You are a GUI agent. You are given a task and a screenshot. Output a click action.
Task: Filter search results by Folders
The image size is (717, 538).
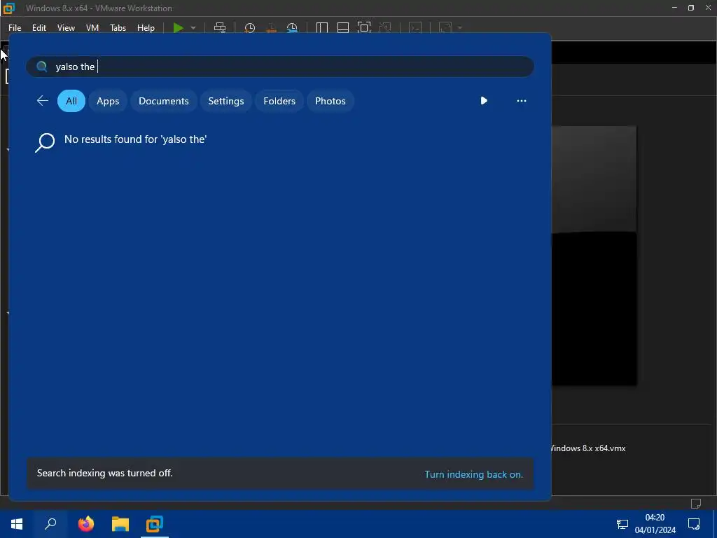click(x=279, y=101)
